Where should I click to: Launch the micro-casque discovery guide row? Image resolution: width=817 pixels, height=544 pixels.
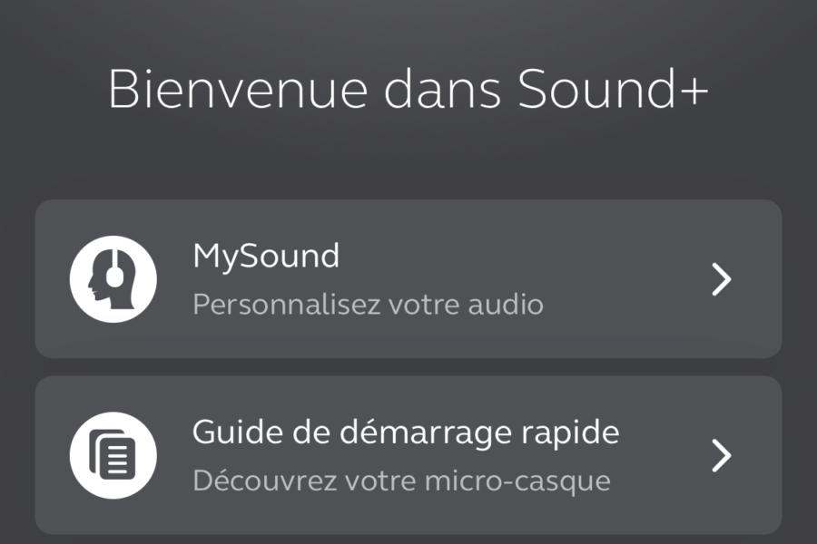(x=408, y=455)
